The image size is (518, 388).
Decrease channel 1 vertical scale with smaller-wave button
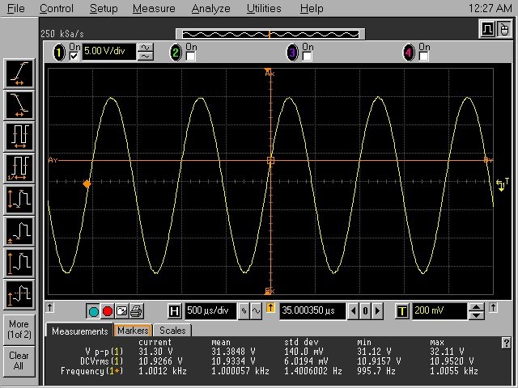146,57
